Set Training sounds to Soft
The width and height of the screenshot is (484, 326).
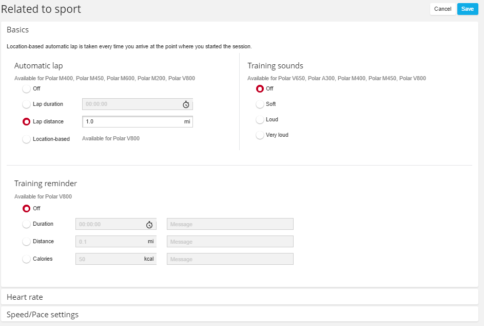[x=260, y=104]
